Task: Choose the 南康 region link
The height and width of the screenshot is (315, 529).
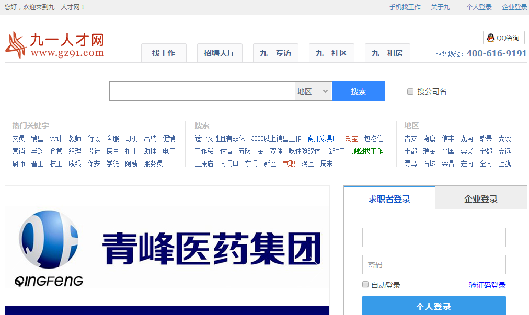Action: pos(430,138)
